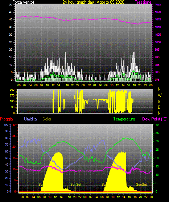Click the green 'Temperatura' legend label
This screenshot has height=202, width=169.
(124, 119)
